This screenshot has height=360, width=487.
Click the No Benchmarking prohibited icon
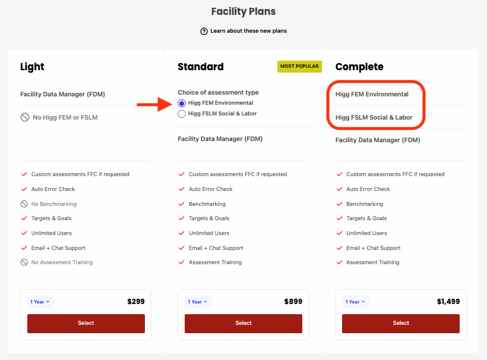tap(24, 204)
